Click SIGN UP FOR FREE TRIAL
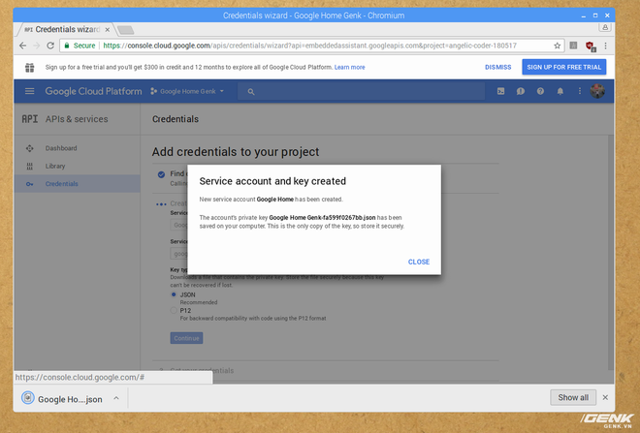Image resolution: width=640 pixels, height=433 pixels. coord(564,67)
